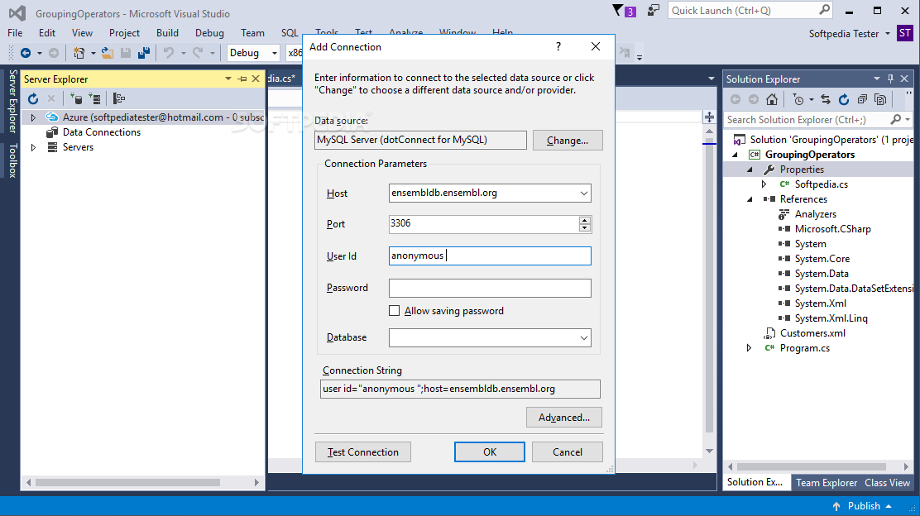Click the Test Connection button

click(x=362, y=452)
